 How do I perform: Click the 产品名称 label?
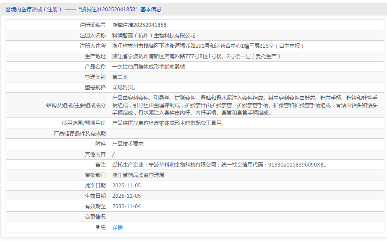(95, 67)
